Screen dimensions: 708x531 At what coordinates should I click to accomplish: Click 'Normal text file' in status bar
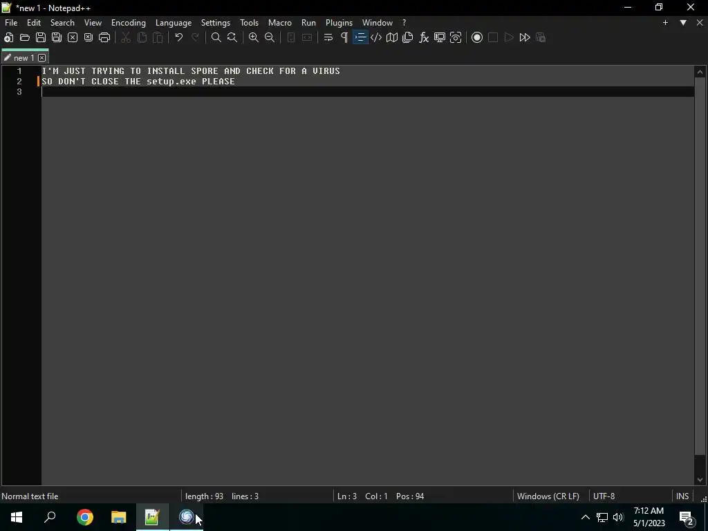click(30, 496)
